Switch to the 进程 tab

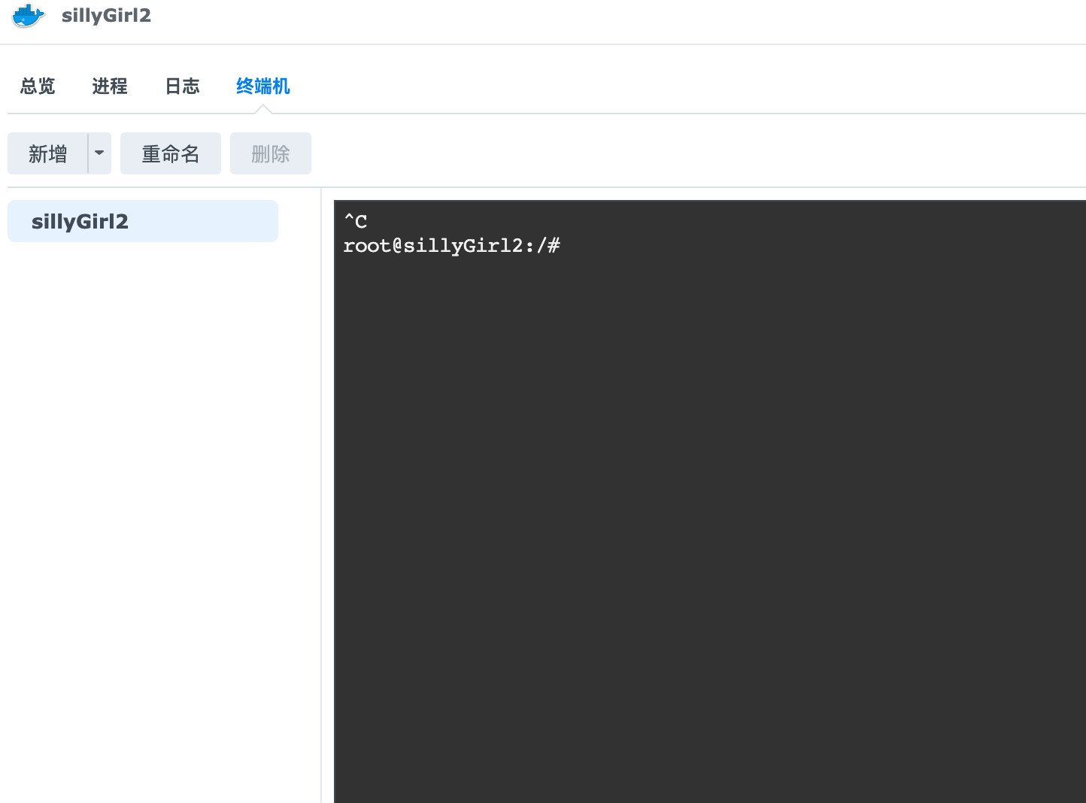point(110,86)
